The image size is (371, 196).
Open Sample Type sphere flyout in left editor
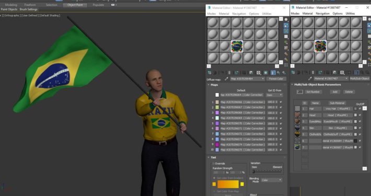(286, 19)
